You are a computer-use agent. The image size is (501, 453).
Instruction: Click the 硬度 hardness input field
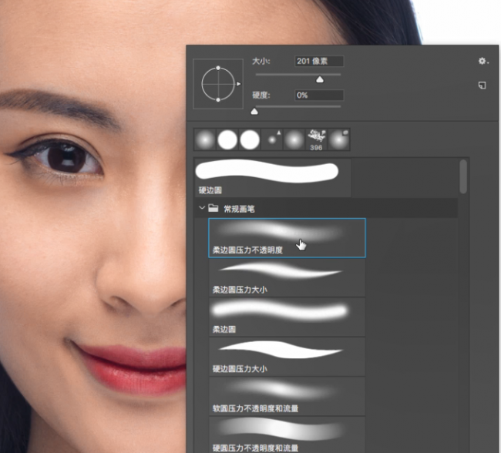(x=319, y=96)
